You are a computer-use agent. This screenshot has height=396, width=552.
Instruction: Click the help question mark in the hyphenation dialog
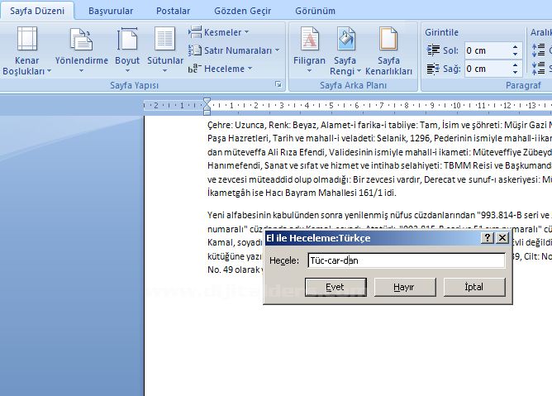pyautogui.click(x=488, y=238)
